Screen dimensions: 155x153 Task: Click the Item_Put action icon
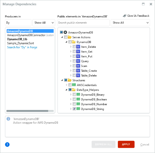point(78,56)
